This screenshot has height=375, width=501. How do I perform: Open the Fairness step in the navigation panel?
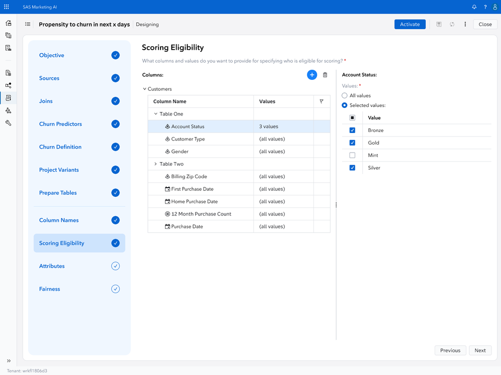click(50, 289)
